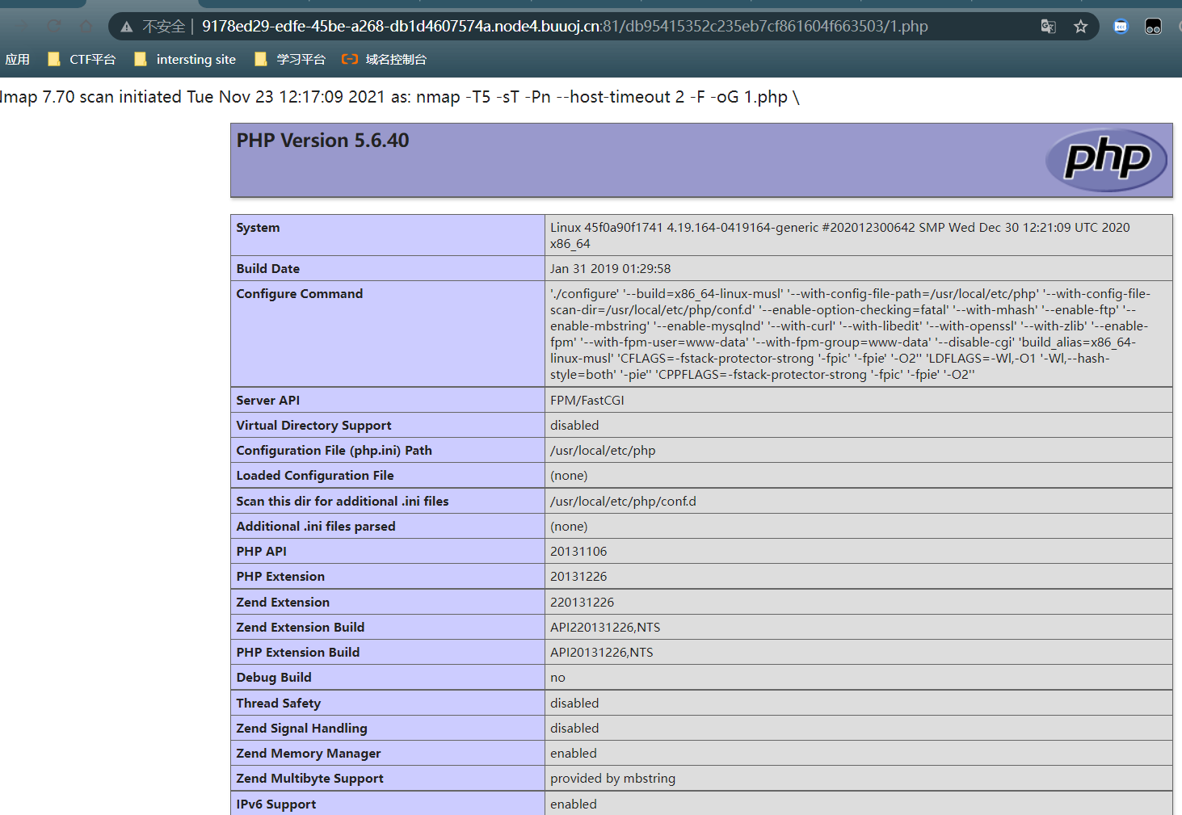This screenshot has height=815, width=1182.
Task: Click the URL in the address bar
Action: tap(565, 27)
